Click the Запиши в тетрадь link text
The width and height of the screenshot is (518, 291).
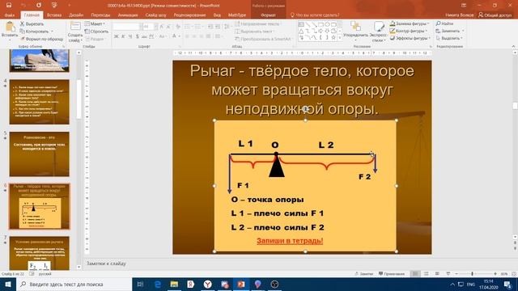[x=290, y=241]
